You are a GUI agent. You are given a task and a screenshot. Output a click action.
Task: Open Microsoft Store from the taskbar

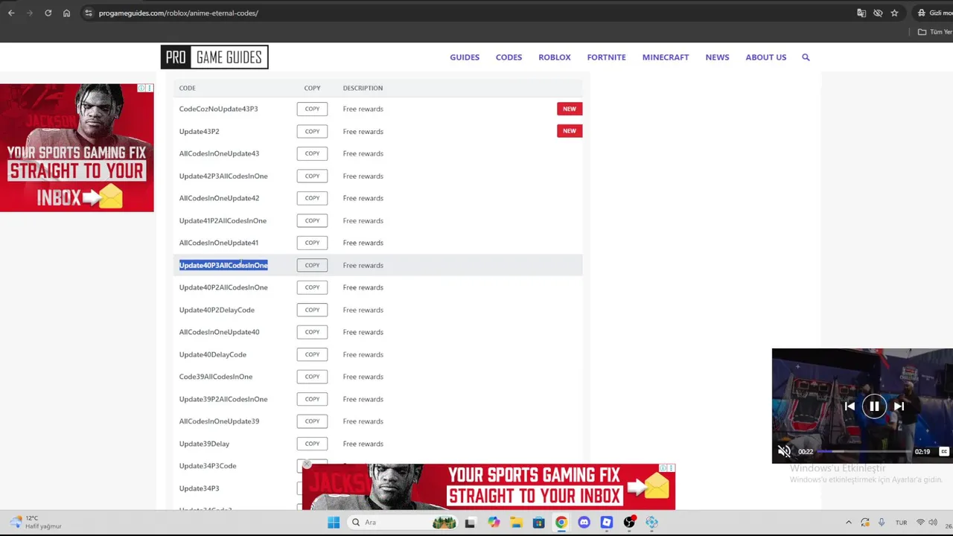pyautogui.click(x=538, y=523)
